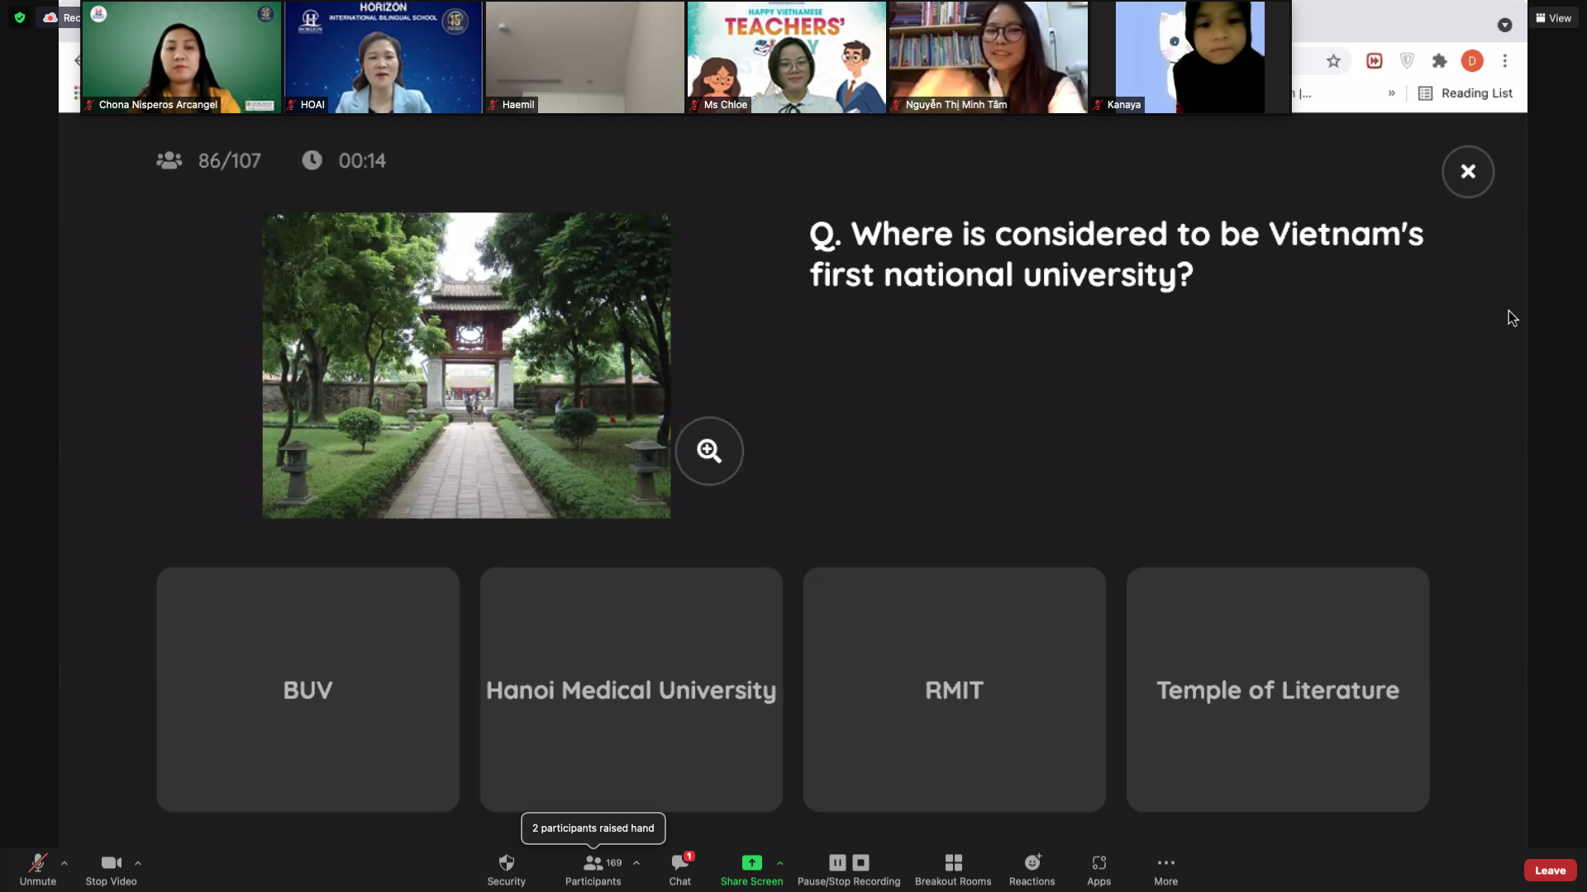Image resolution: width=1587 pixels, height=892 pixels.
Task: Open the Chat panel
Action: (x=680, y=870)
